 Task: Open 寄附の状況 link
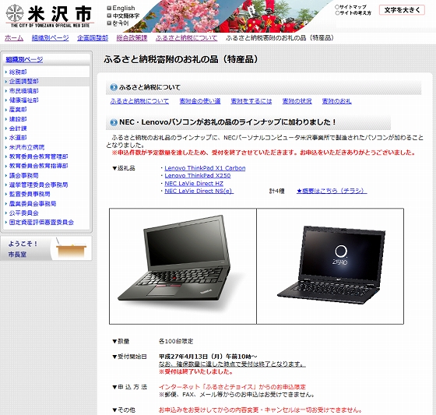click(x=297, y=101)
